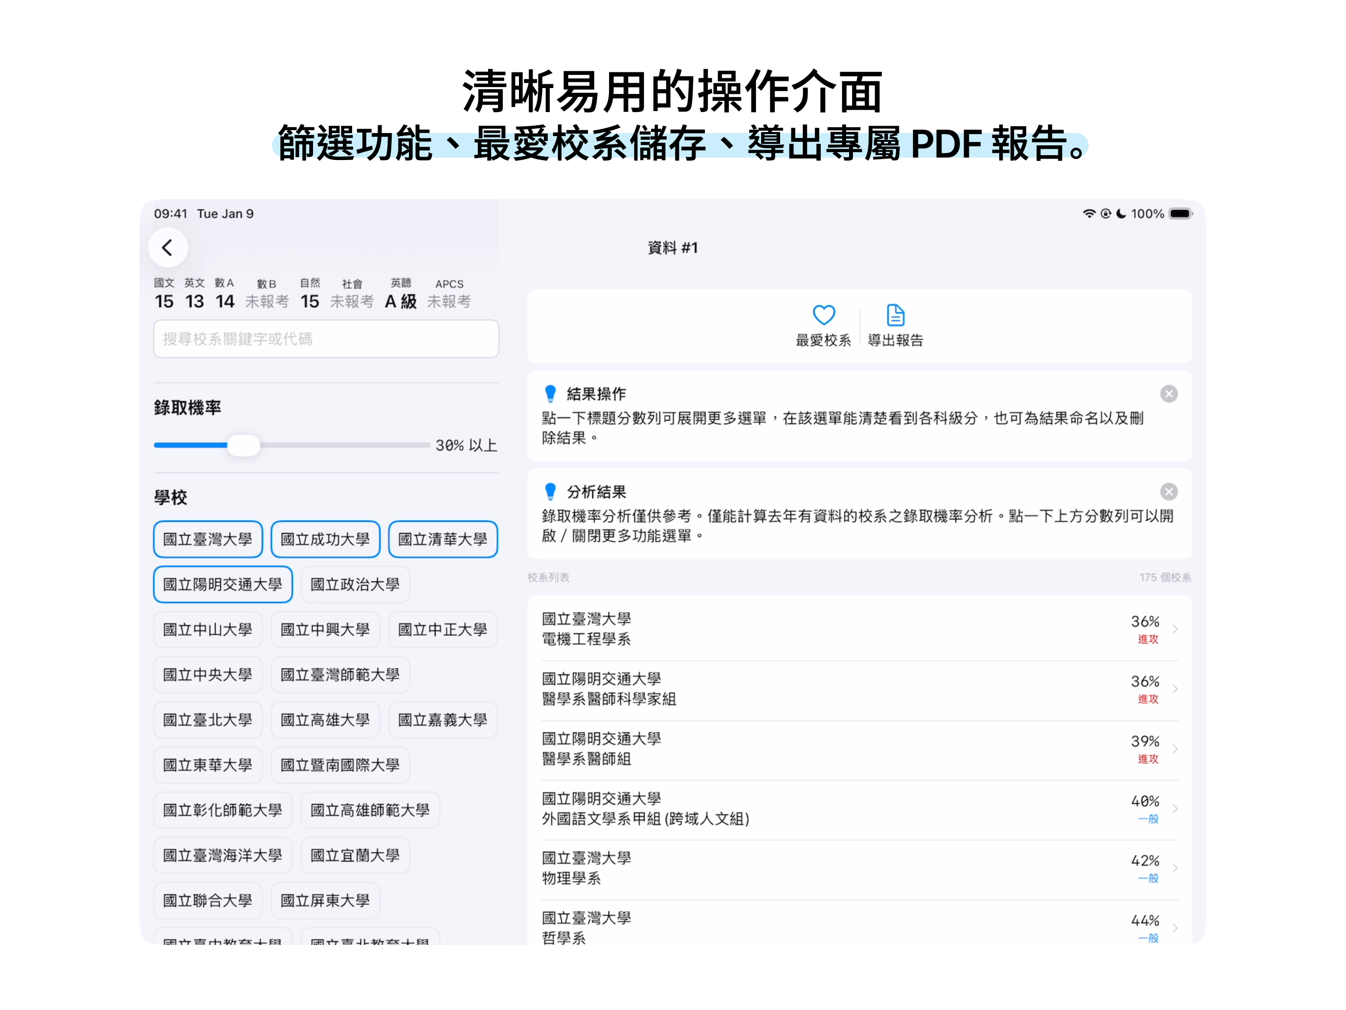
Task: Tap the lightbulb icon beside 結果操作
Action: point(550,394)
